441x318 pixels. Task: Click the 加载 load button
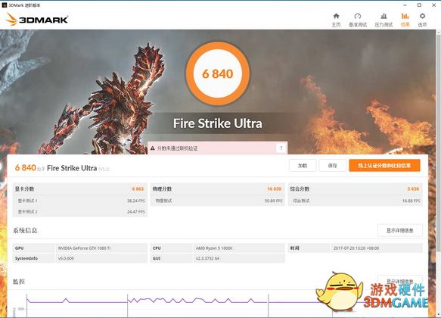pos(303,166)
